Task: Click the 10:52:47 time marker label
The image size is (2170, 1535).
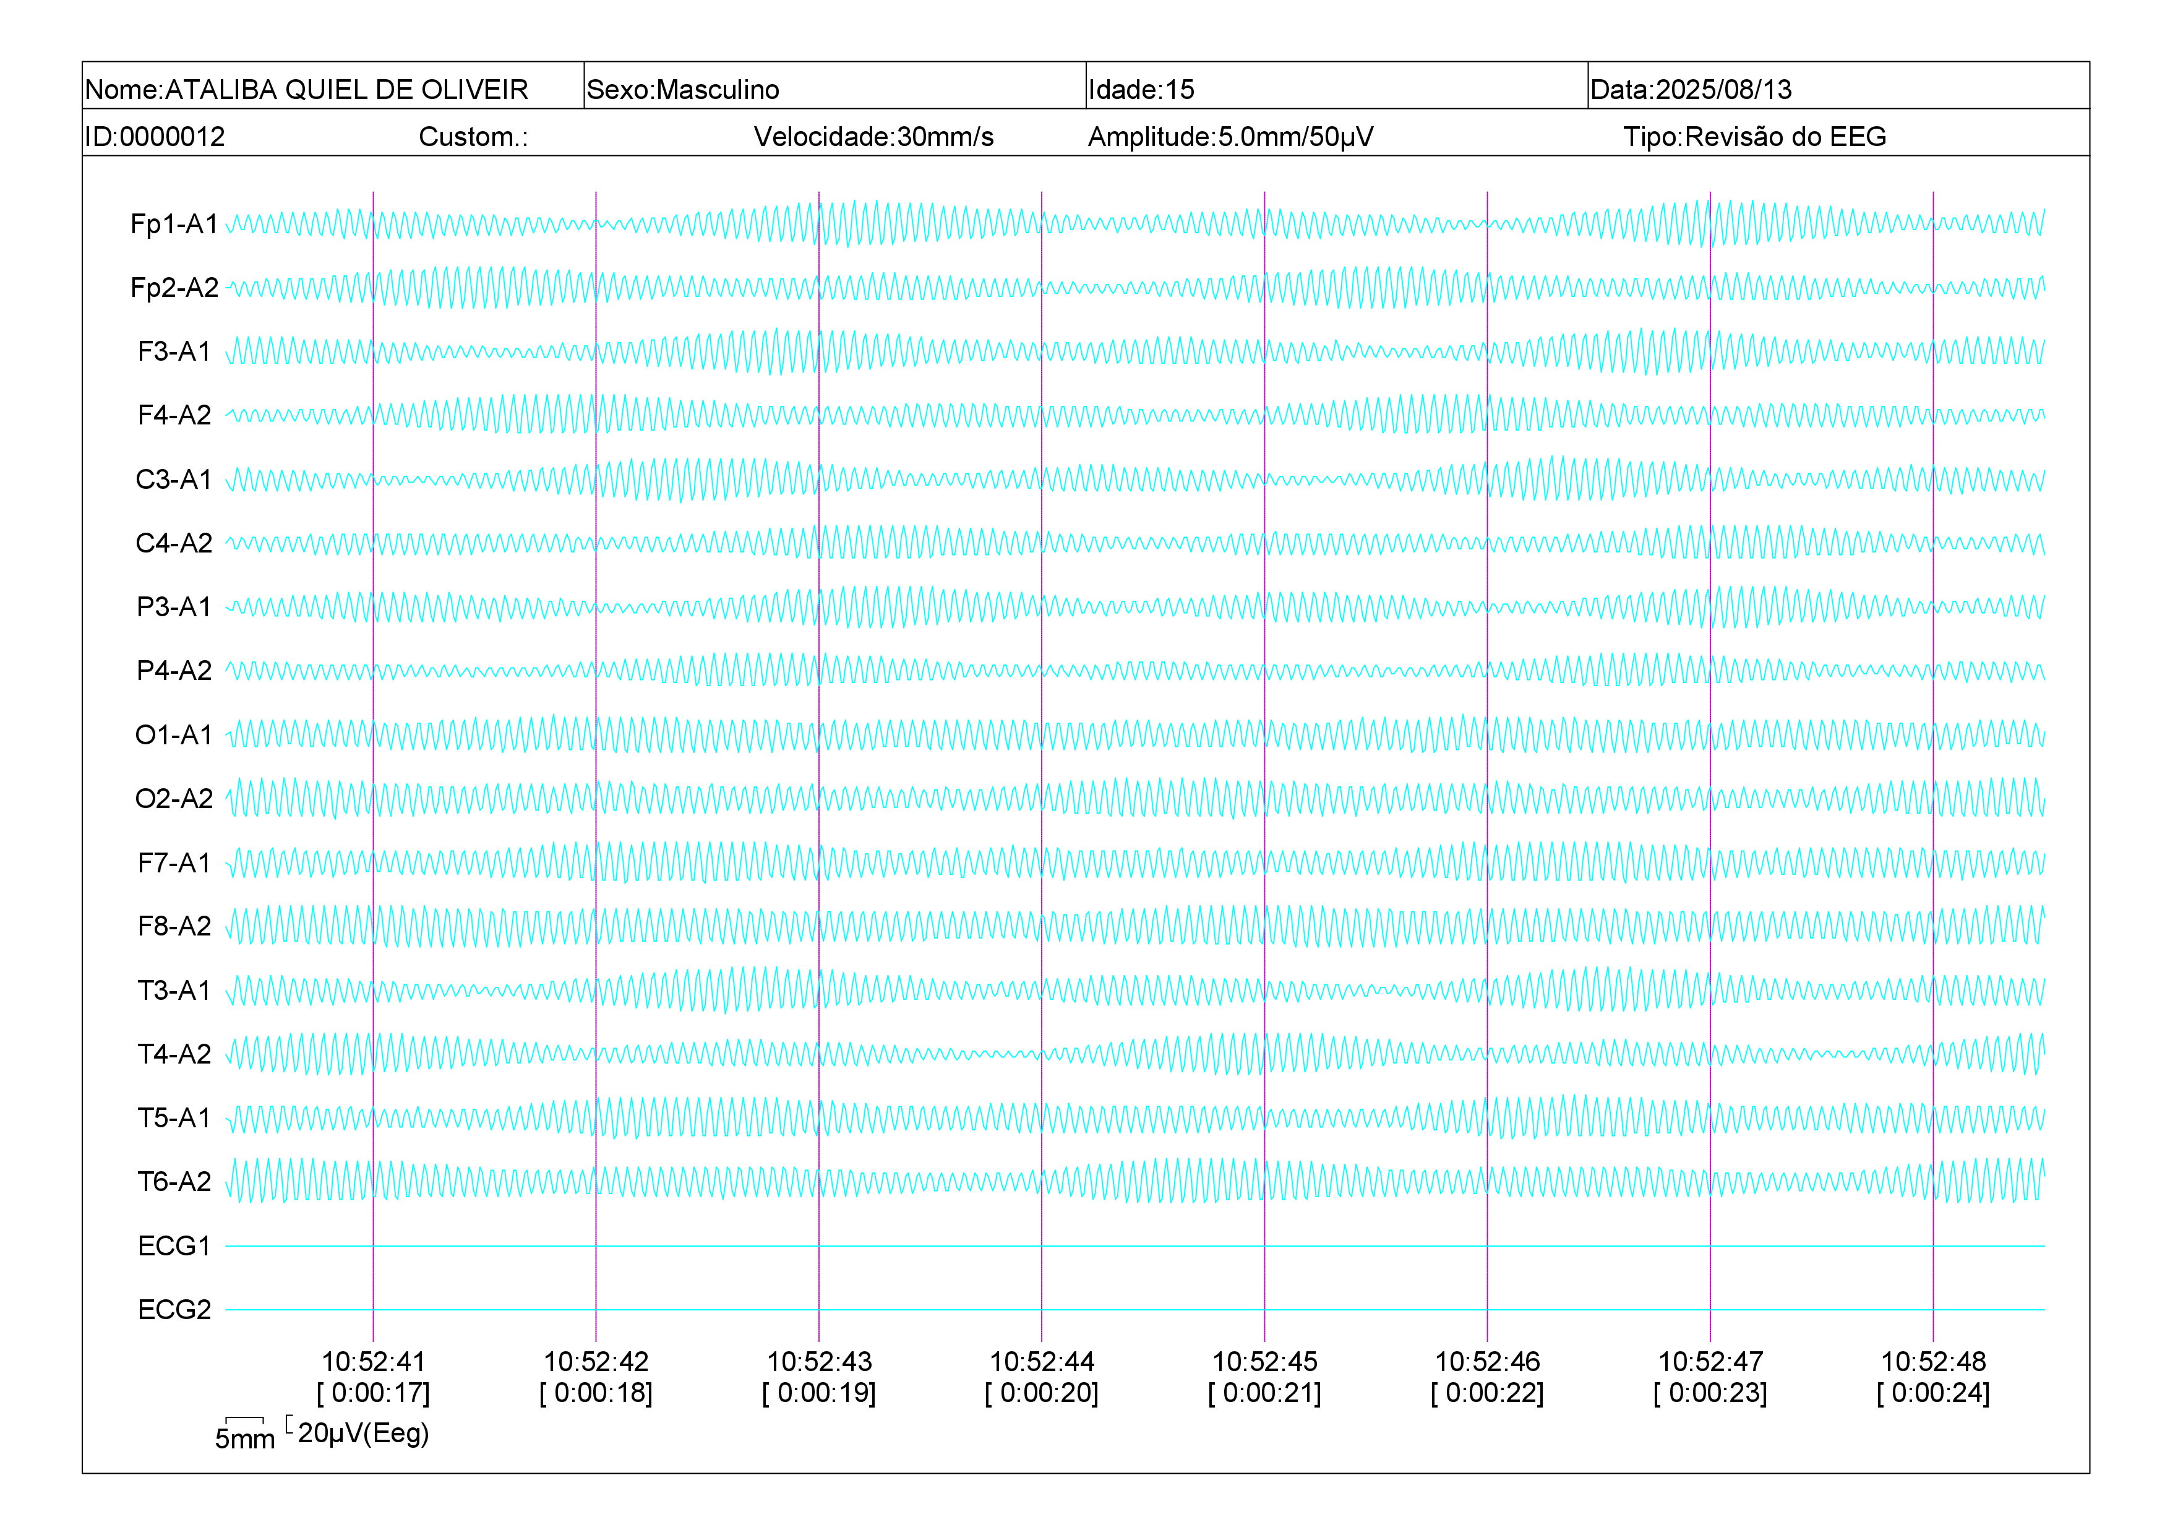Action: click(1710, 1362)
